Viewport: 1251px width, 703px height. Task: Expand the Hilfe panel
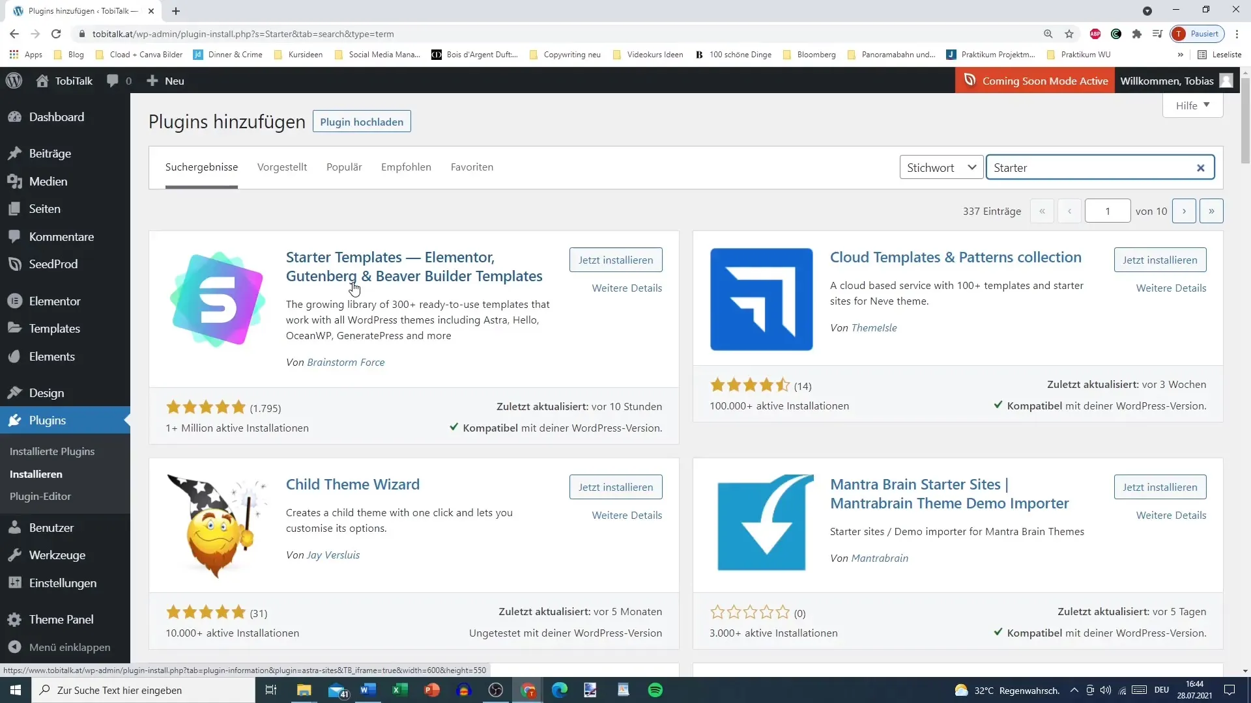click(1192, 105)
